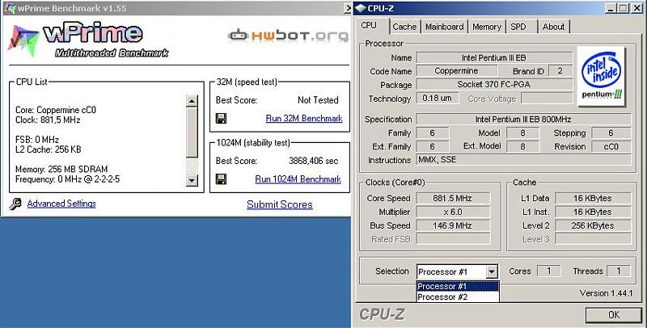Click the Core: Coppermine cC0 line in CPU List

coord(55,110)
